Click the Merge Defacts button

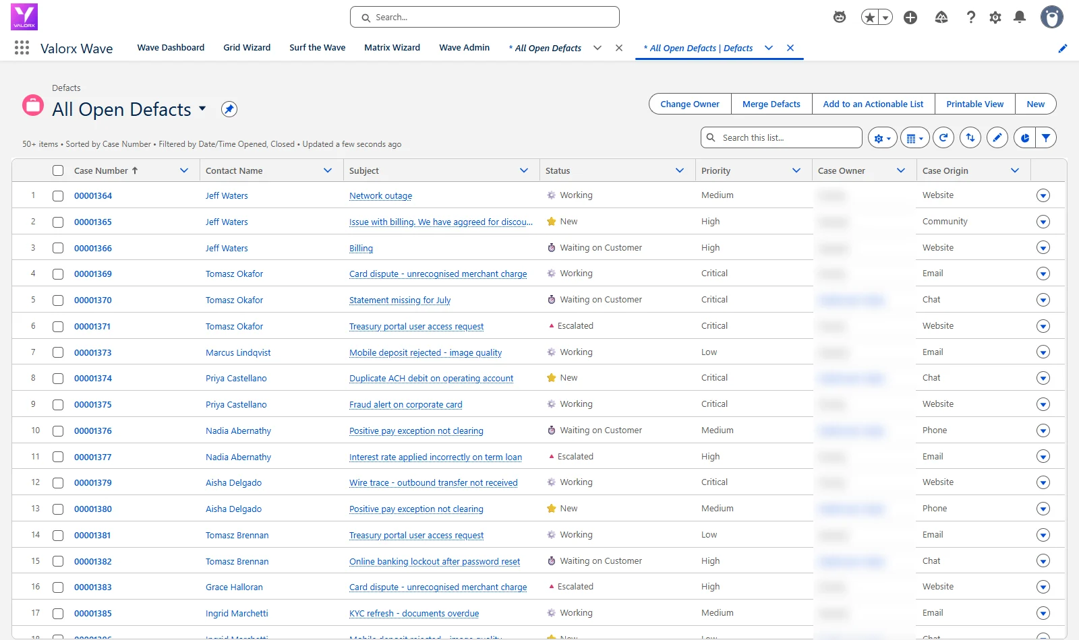pyautogui.click(x=771, y=104)
